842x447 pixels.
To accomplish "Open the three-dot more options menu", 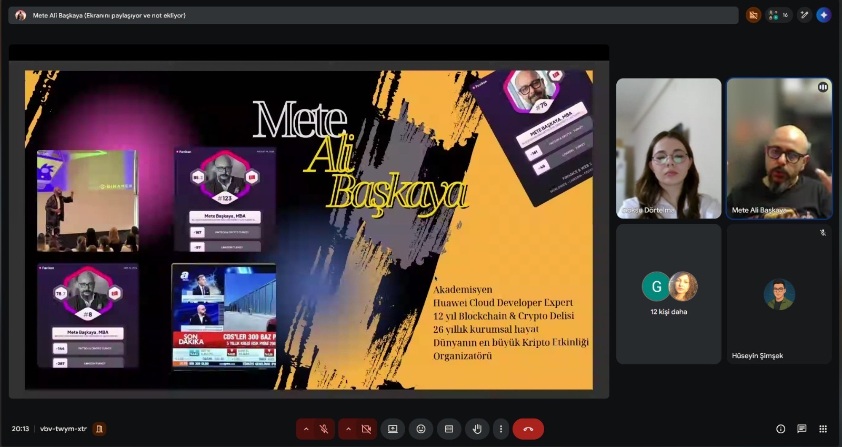I will click(x=501, y=429).
